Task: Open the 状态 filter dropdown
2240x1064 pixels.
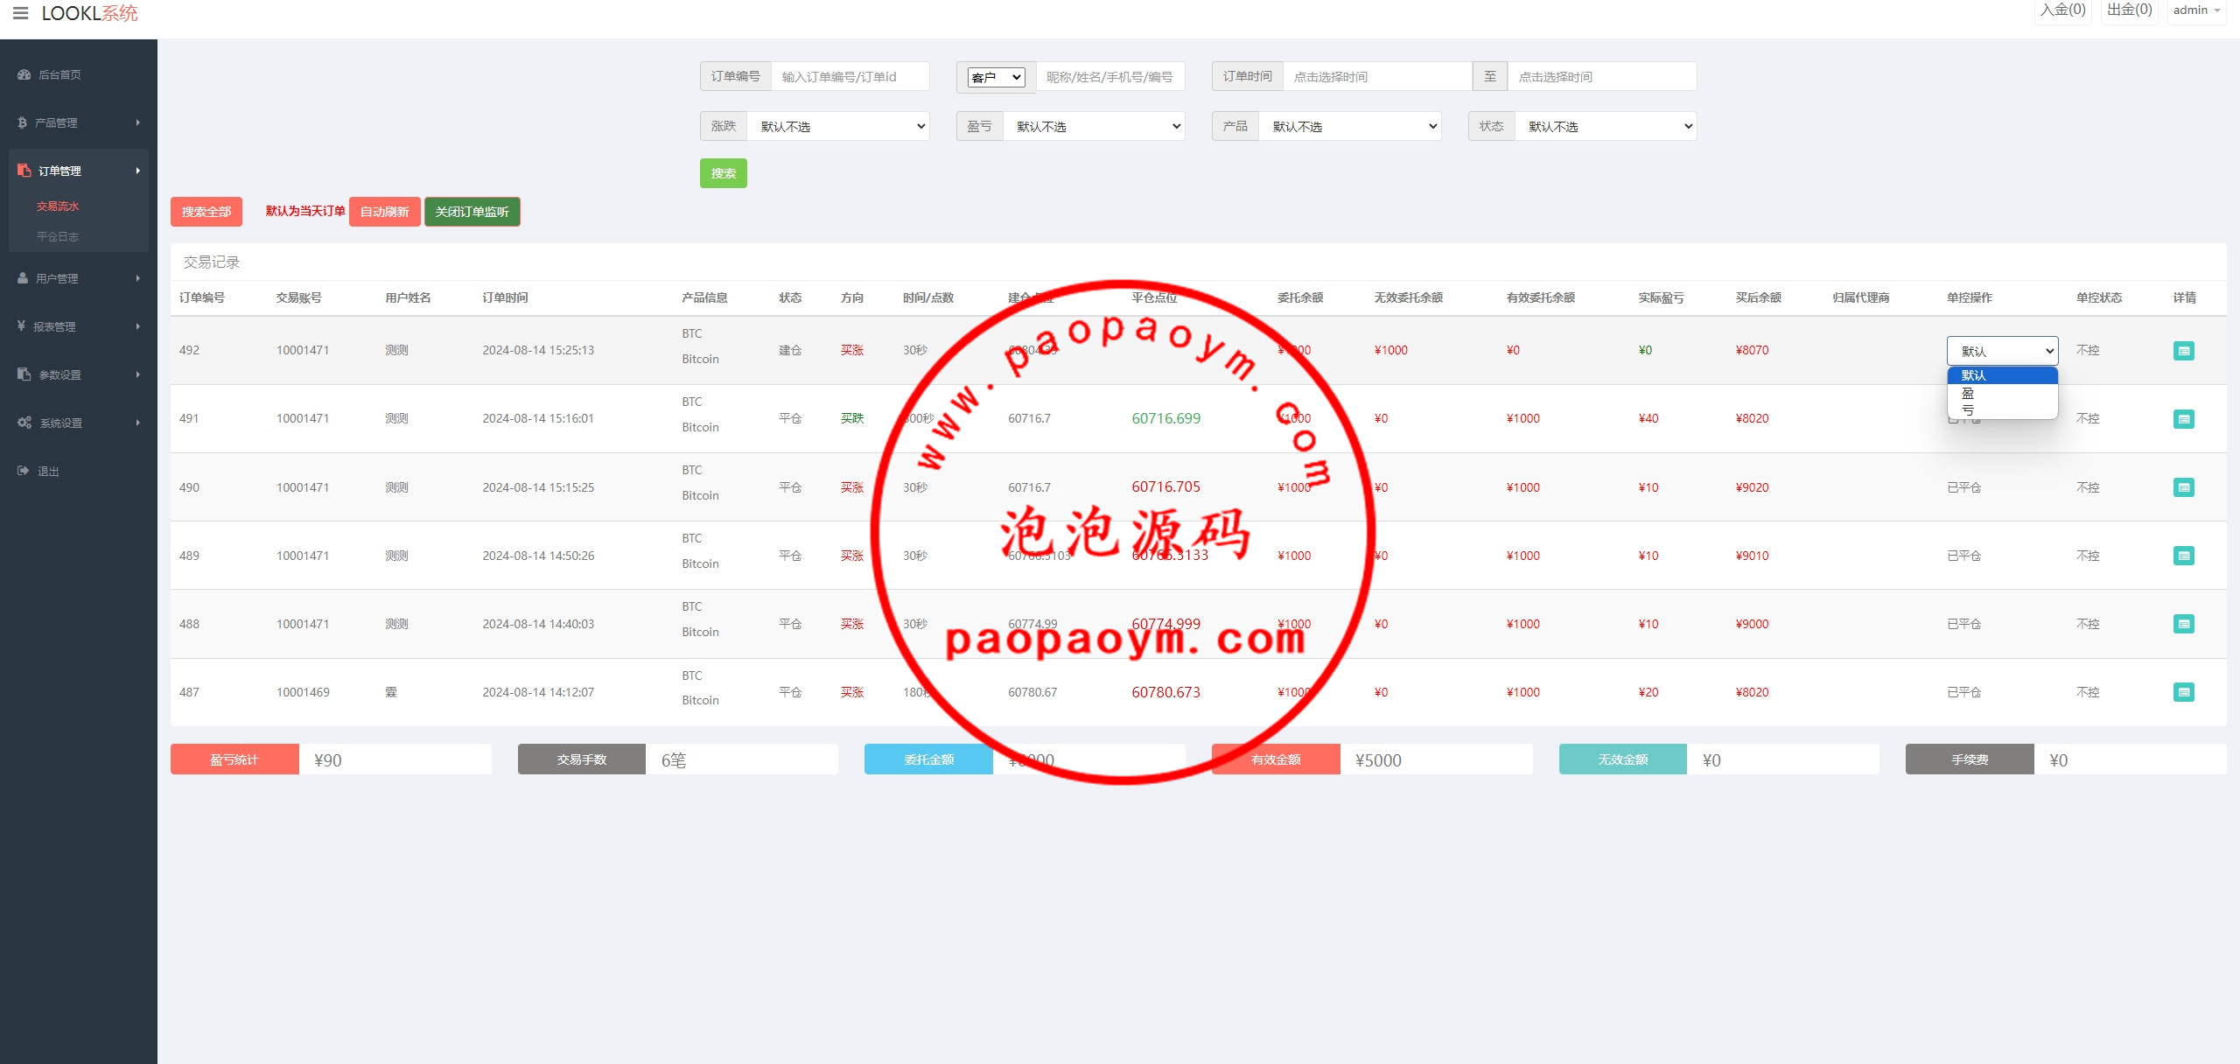Action: pyautogui.click(x=1605, y=126)
